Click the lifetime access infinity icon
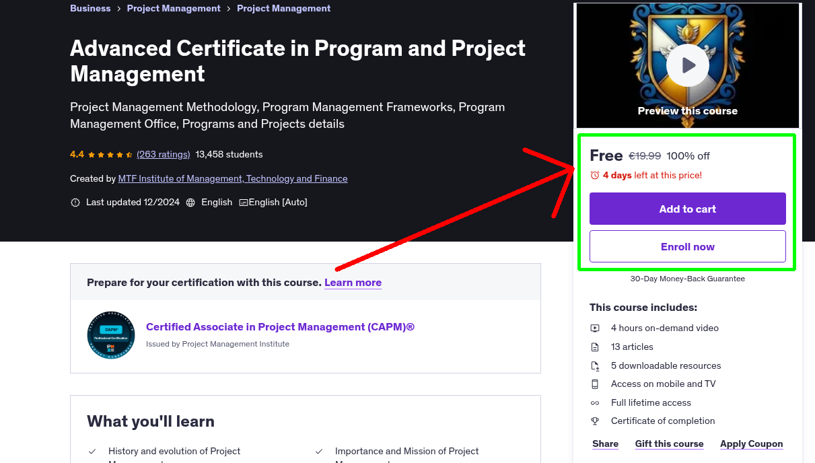This screenshot has height=463, width=815. pos(595,403)
